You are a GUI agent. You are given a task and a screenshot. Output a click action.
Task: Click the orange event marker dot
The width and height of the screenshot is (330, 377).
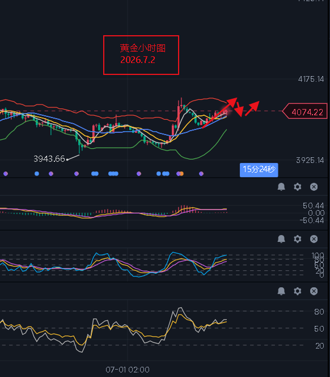point(181,174)
